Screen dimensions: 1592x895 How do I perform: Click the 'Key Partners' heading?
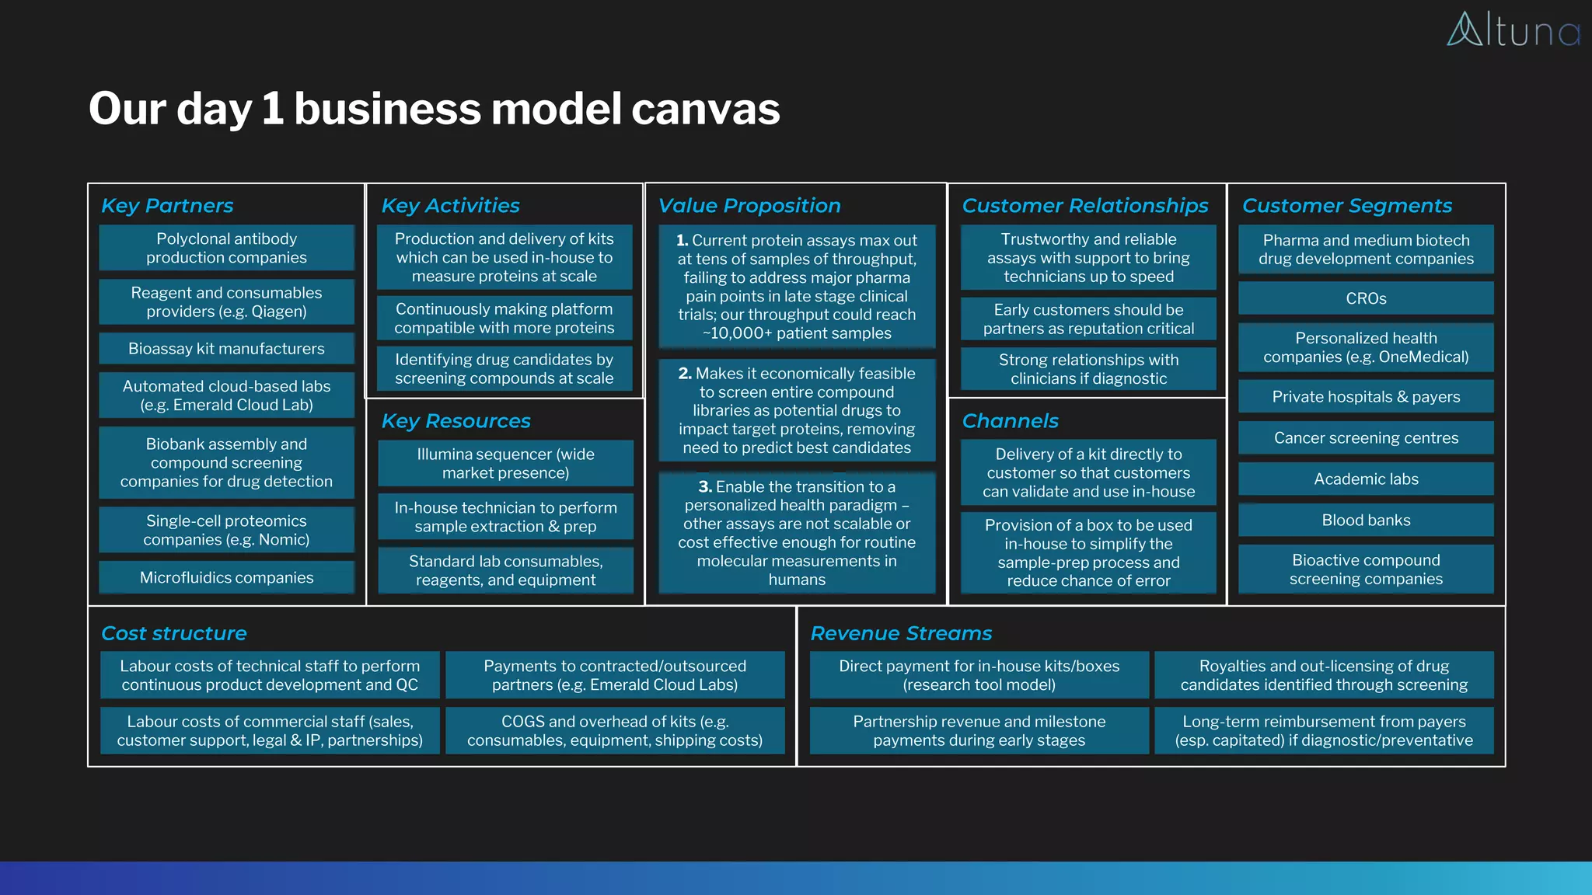pyautogui.click(x=167, y=205)
